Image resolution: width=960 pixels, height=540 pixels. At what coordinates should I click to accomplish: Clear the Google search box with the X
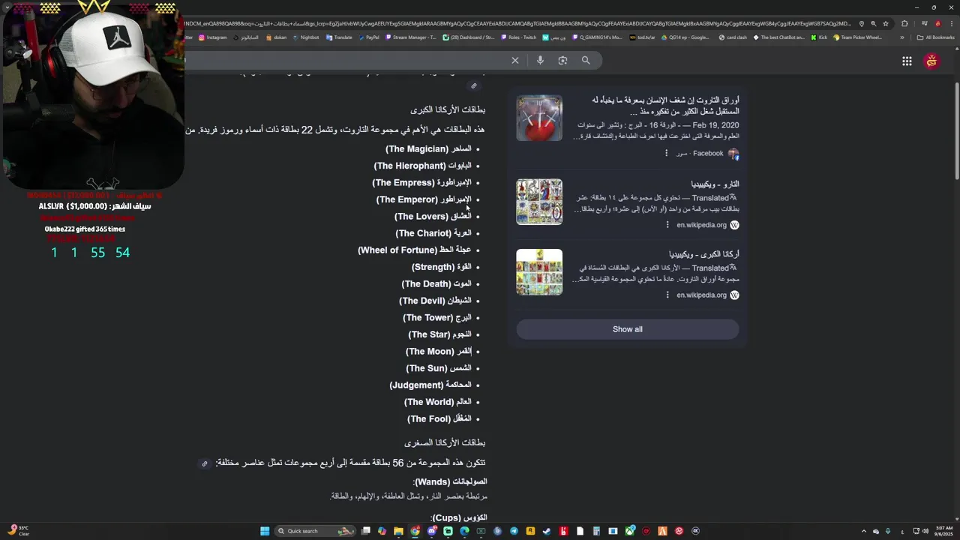(x=515, y=61)
